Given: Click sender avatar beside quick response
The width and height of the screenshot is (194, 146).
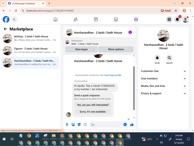Looking at the screenshot, I should 68,115.
